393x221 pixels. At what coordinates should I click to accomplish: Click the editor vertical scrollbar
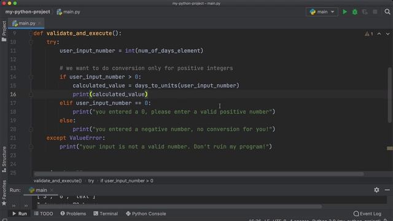click(x=390, y=95)
